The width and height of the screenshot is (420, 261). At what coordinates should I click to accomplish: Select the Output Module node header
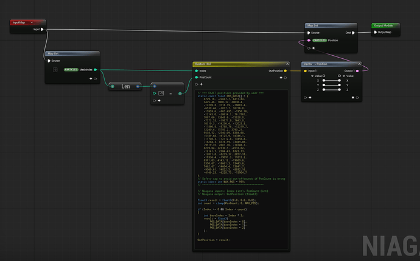pos(385,25)
